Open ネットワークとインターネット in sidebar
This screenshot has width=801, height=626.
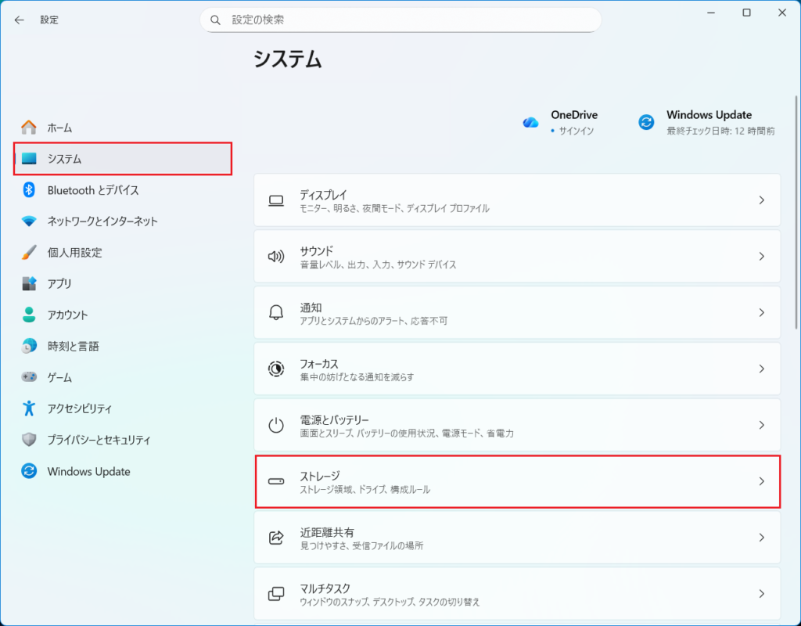pyautogui.click(x=102, y=221)
